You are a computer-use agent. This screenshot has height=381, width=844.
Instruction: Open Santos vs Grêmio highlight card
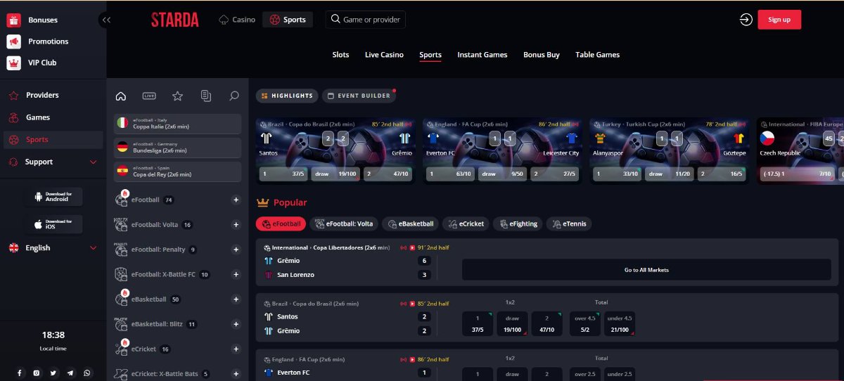point(335,151)
